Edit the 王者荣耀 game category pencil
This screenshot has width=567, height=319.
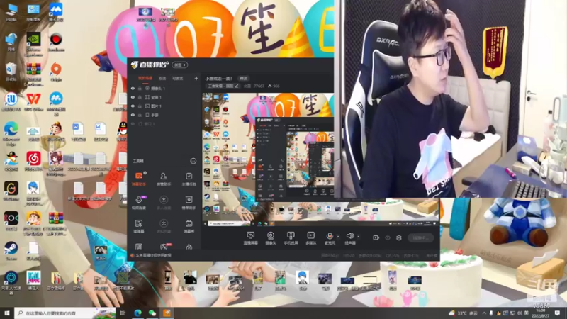point(237,86)
